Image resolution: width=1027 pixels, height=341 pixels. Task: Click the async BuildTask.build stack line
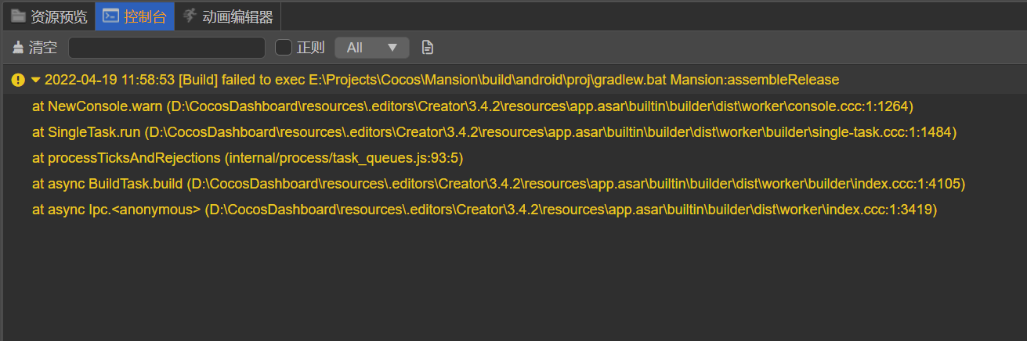(498, 184)
